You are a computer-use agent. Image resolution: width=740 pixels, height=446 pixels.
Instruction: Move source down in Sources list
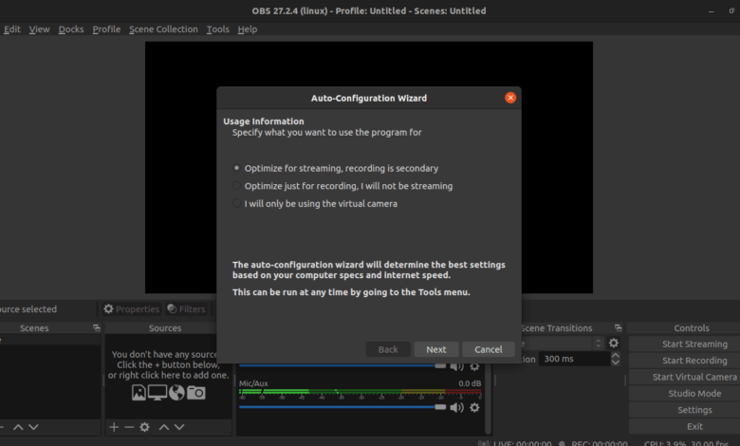point(179,427)
